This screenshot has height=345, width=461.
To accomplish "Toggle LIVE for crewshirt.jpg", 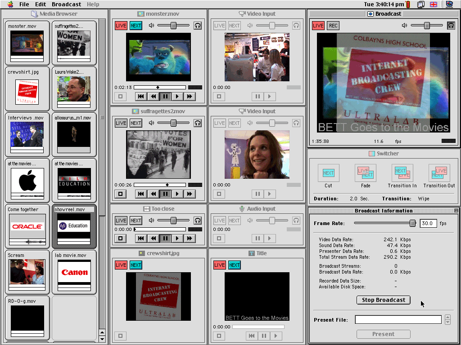I will click(x=121, y=265).
